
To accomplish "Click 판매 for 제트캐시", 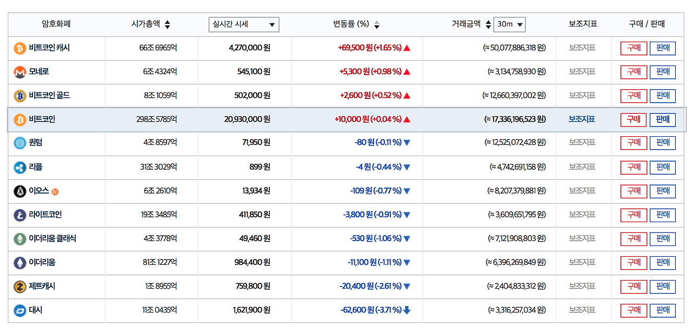I will tap(663, 287).
